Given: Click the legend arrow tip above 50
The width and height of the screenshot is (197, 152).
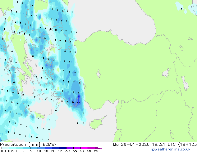Looking at the screenshot, I should (x=98, y=148).
